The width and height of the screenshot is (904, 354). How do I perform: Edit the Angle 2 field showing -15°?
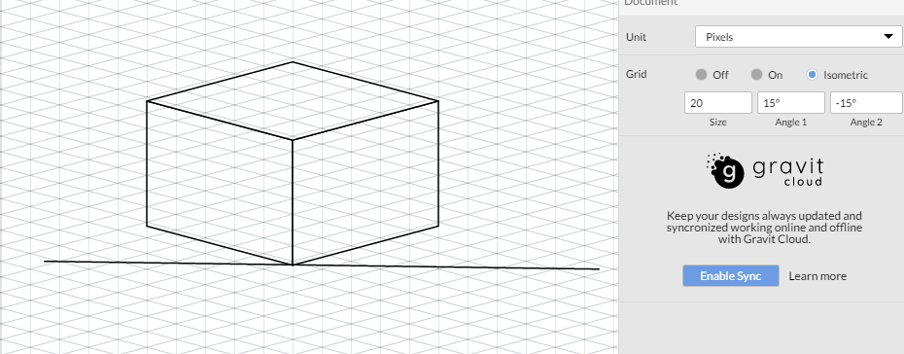866,103
